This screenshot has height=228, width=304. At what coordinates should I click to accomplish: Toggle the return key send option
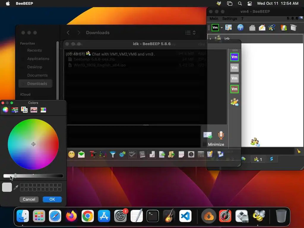[x=152, y=154]
